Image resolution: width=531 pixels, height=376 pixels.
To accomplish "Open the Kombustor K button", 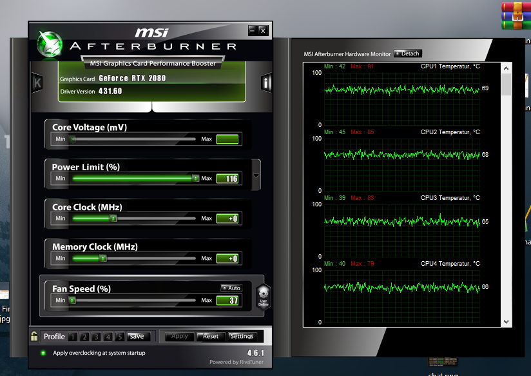I will coord(37,83).
